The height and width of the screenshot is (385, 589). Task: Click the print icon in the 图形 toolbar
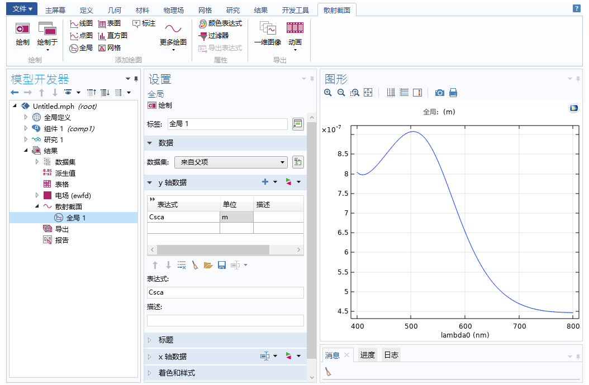[x=453, y=93]
